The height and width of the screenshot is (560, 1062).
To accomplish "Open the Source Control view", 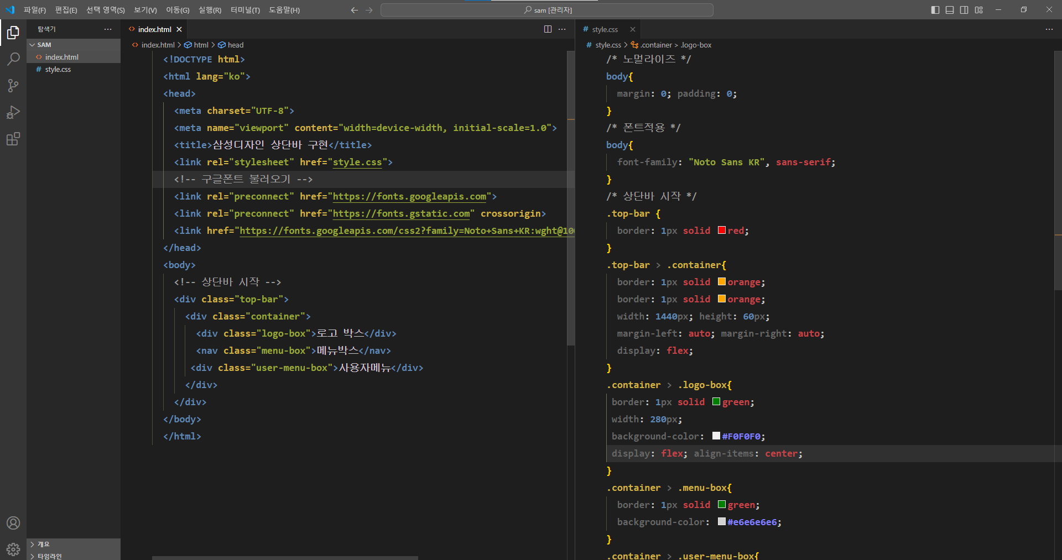I will click(13, 86).
